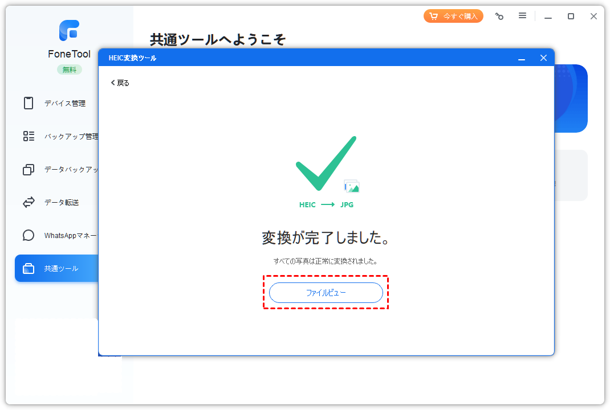
Task: Click the key icon in title bar
Action: [499, 17]
